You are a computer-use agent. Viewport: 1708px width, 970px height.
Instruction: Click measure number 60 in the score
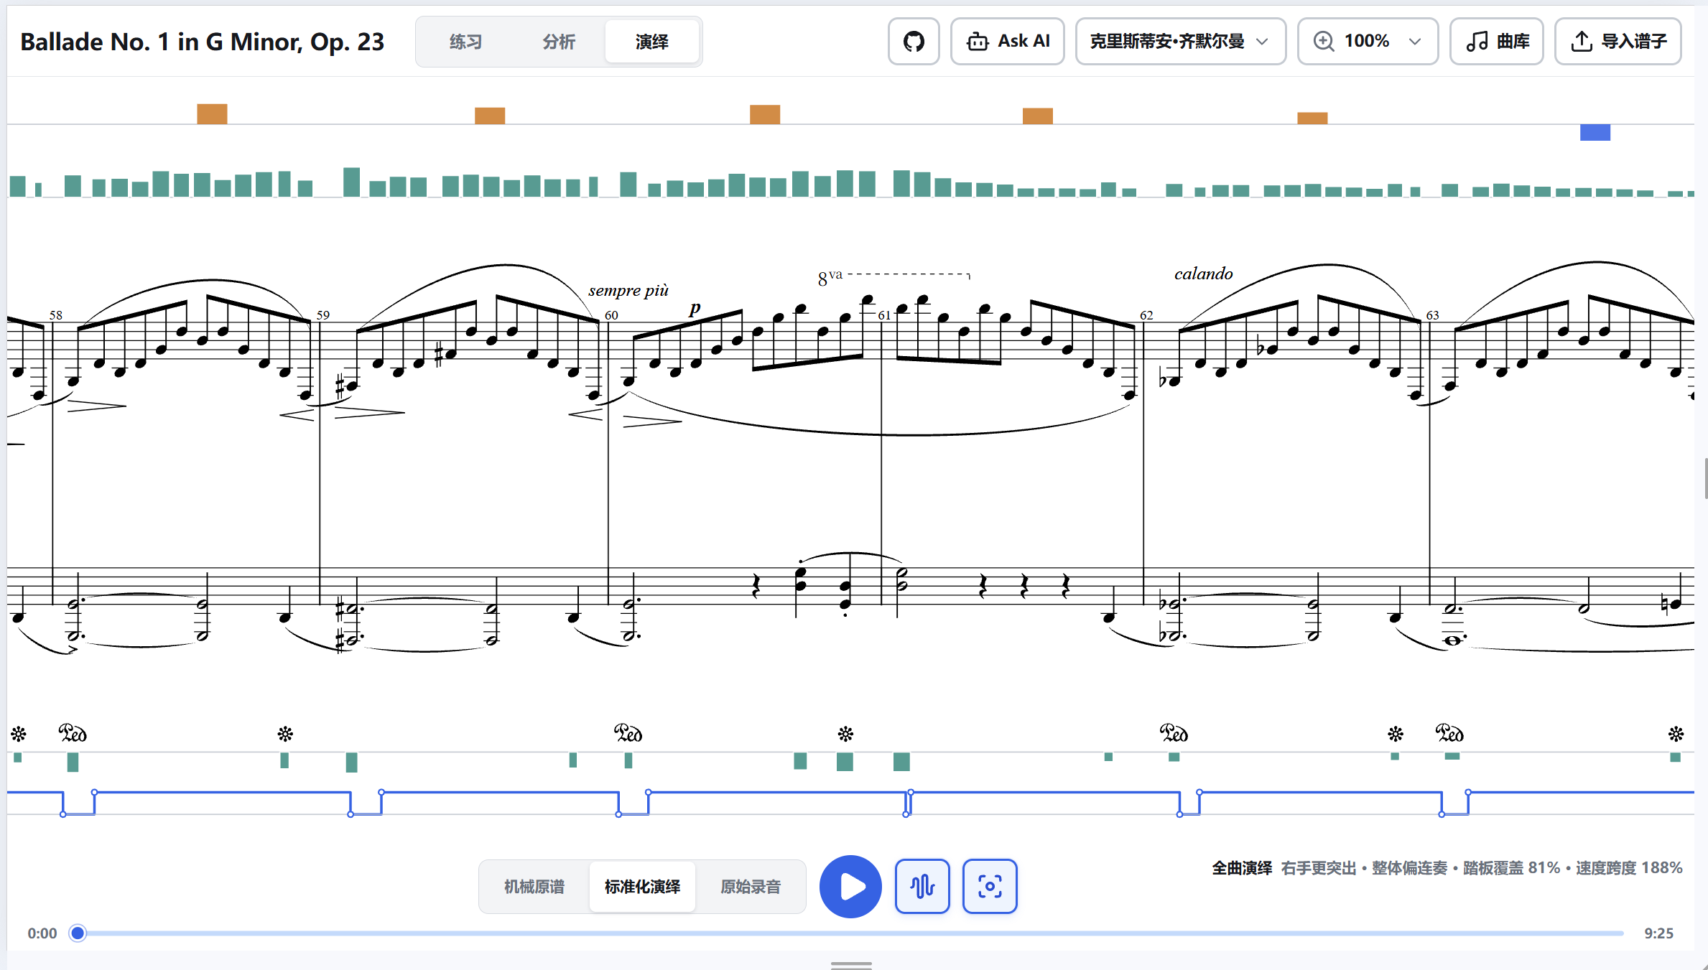[611, 315]
